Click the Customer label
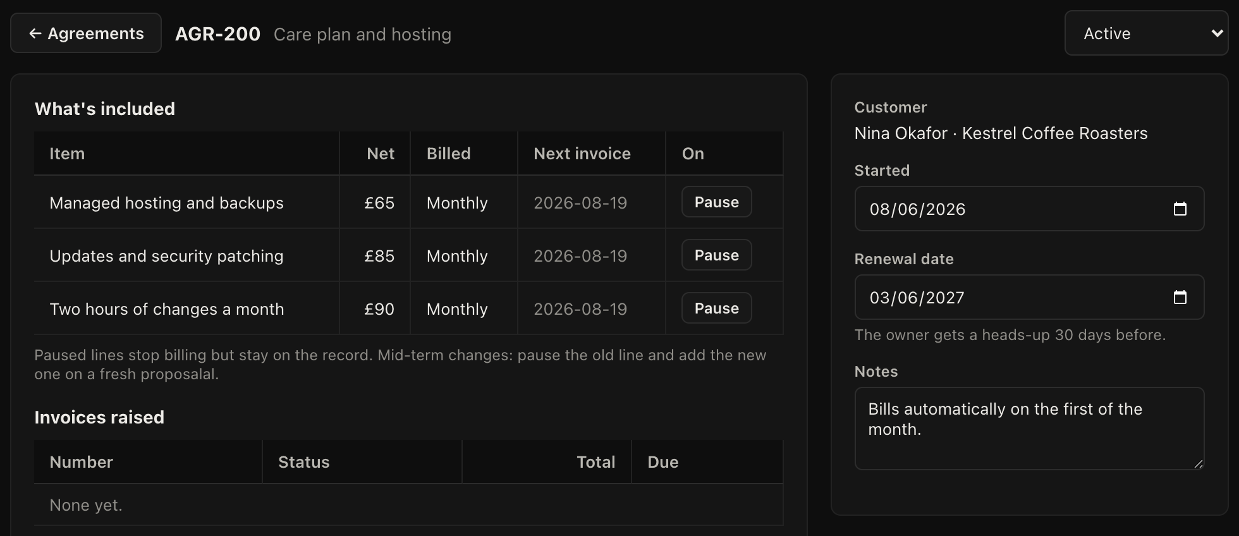Screen dimensions: 1239x536 tap(891, 107)
